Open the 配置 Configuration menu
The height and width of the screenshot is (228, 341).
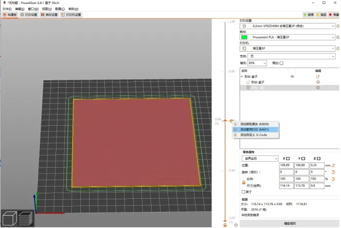pyautogui.click(x=60, y=9)
